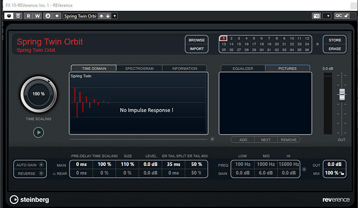Switch to the EQUALIZER tab
Image resolution: width=358 pixels, height=208 pixels.
coord(243,68)
